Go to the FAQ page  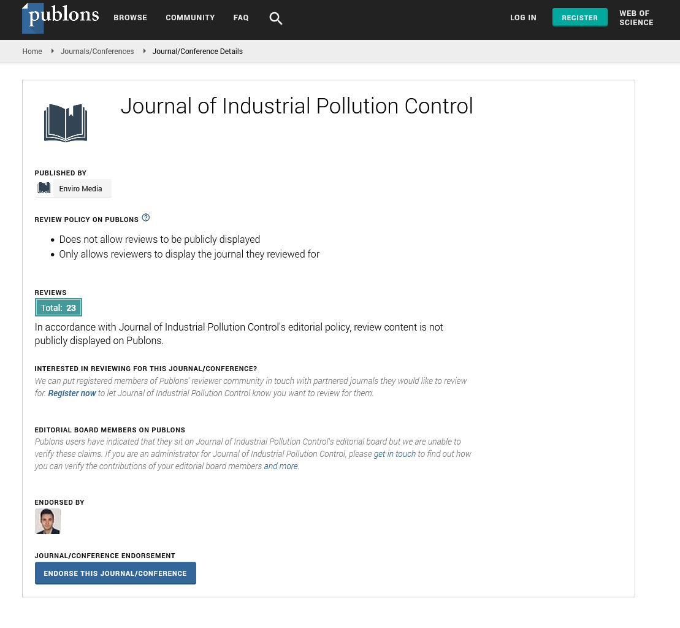[241, 18]
